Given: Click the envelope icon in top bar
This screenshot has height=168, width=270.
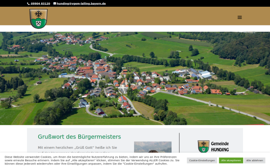Looking at the screenshot, I should click(x=55, y=4).
